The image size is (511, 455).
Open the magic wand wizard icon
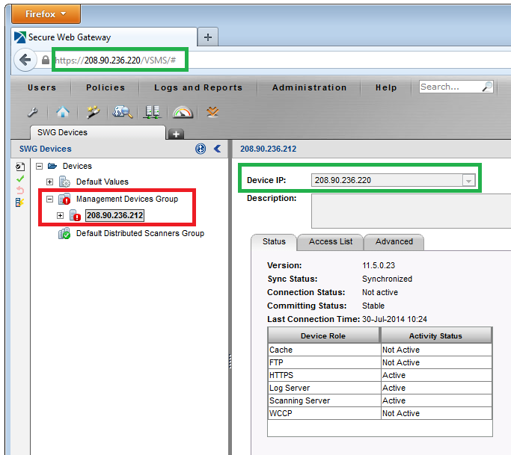[93, 112]
